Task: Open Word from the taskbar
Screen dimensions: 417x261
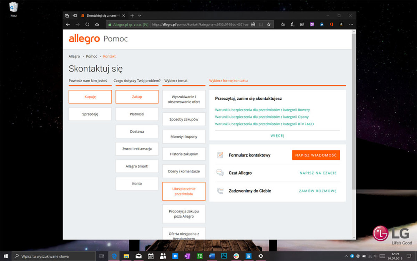Action: [x=212, y=256]
